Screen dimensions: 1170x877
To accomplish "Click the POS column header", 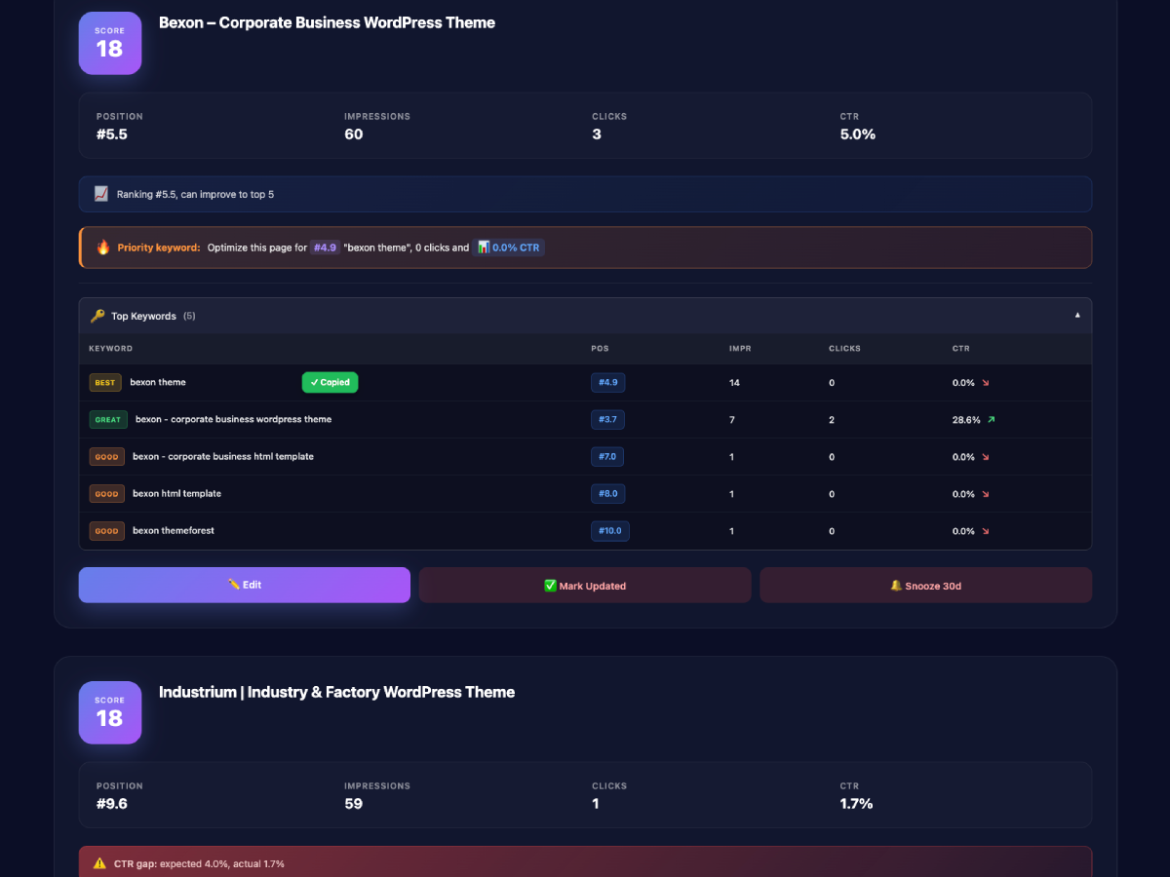I will click(600, 348).
